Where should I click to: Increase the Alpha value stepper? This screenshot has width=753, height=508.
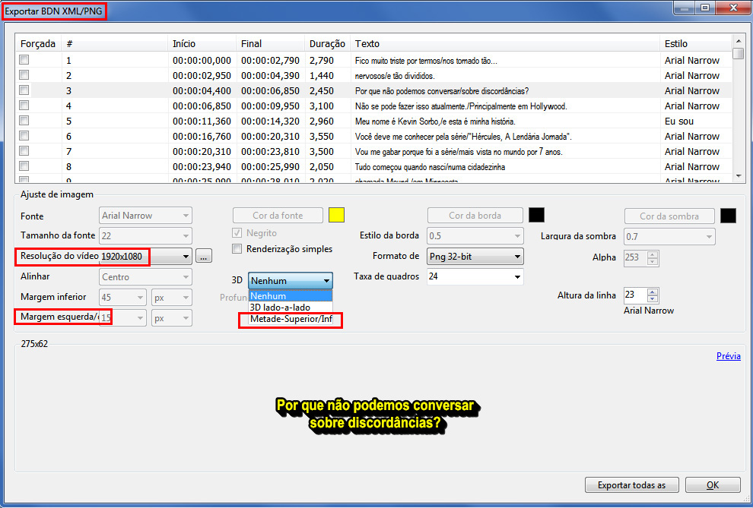pyautogui.click(x=652, y=254)
